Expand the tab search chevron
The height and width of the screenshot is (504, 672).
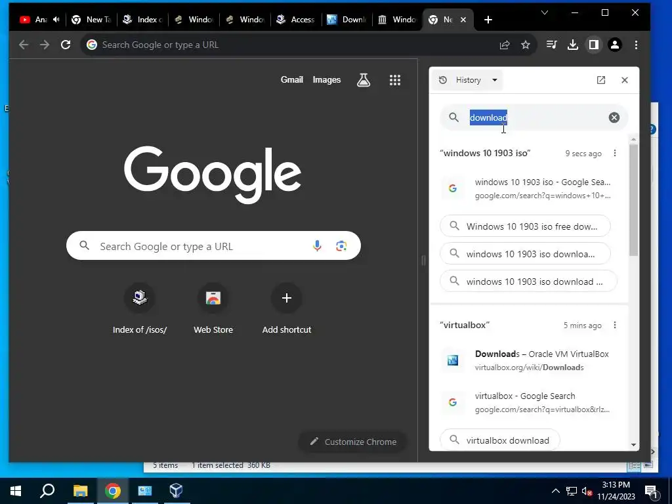[x=545, y=12]
